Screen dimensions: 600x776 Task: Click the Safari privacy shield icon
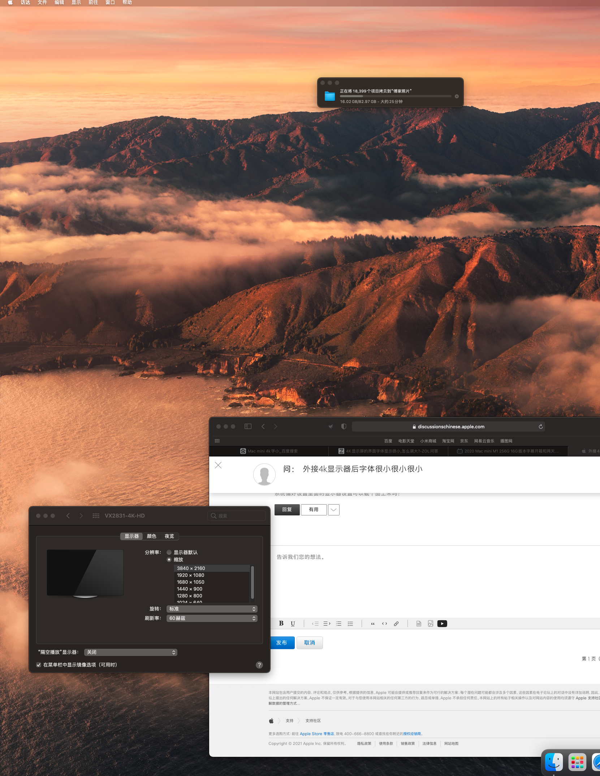tap(344, 426)
